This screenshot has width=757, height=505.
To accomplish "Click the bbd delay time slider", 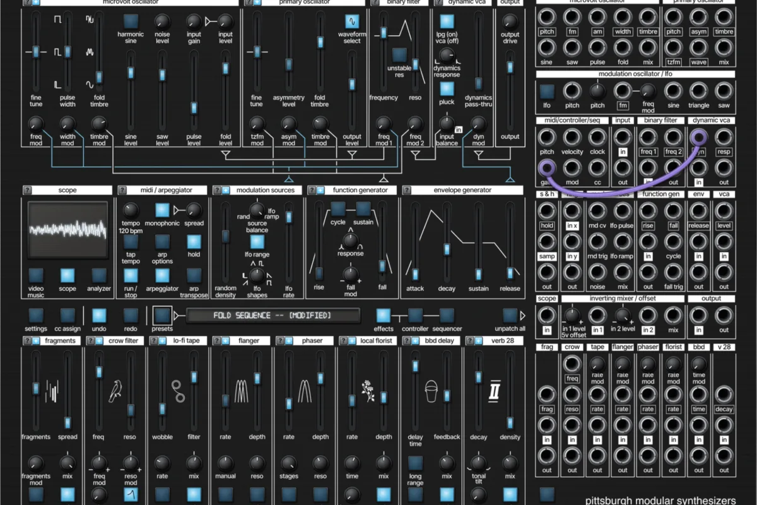I will (415, 391).
